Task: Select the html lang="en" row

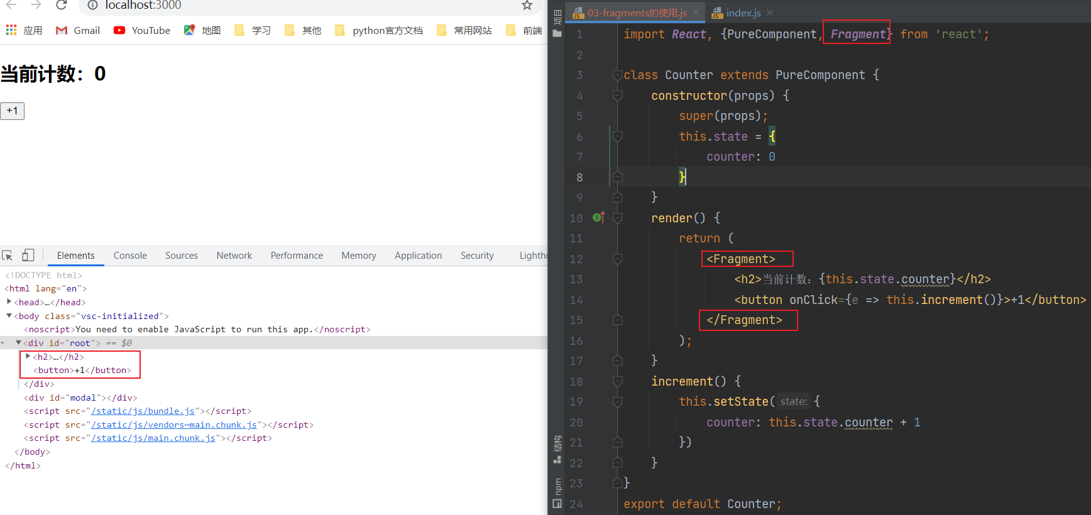Action: 46,288
